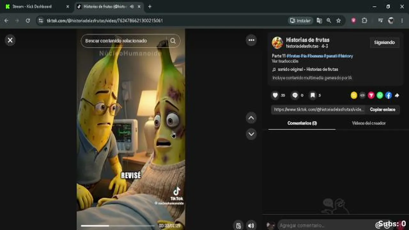View site information icon in address bar
Viewport: 409px width, 230px height.
click(41, 20)
